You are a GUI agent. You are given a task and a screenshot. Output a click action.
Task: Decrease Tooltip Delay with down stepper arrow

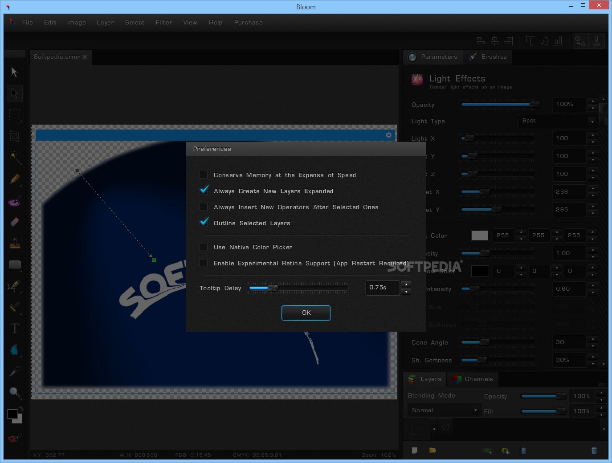406,292
